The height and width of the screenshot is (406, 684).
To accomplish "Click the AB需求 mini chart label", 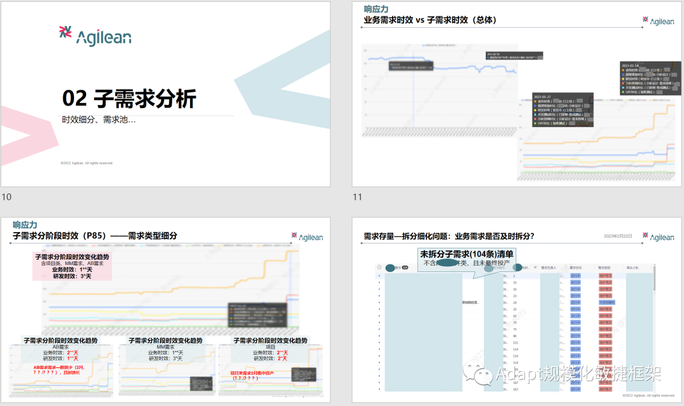I will point(61,347).
